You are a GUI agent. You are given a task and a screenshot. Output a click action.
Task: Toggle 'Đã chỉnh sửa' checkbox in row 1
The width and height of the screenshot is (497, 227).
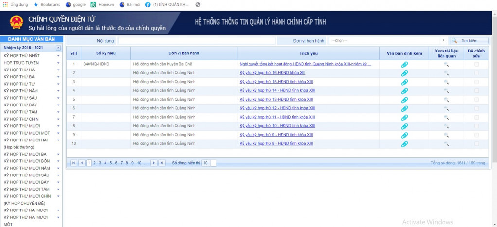click(476, 64)
